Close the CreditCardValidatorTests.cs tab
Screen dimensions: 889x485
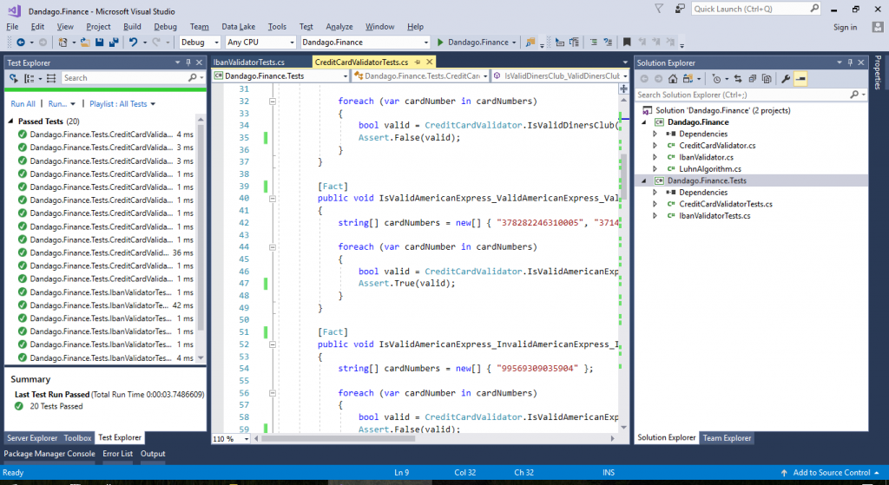pyautogui.click(x=429, y=62)
